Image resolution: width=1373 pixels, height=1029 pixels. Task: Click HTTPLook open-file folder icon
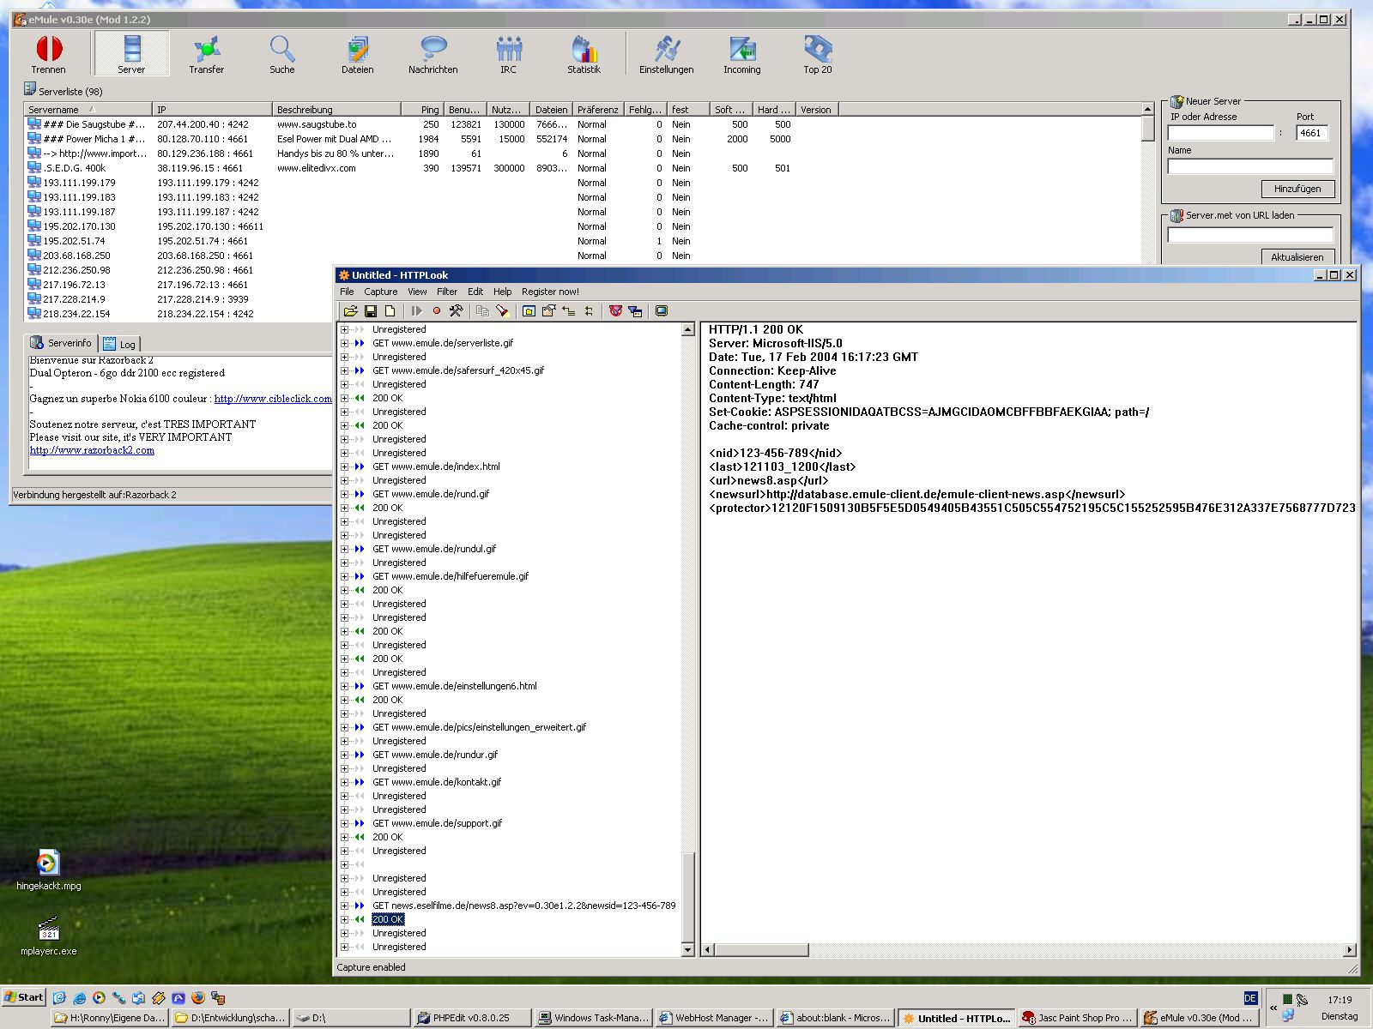pos(351,311)
